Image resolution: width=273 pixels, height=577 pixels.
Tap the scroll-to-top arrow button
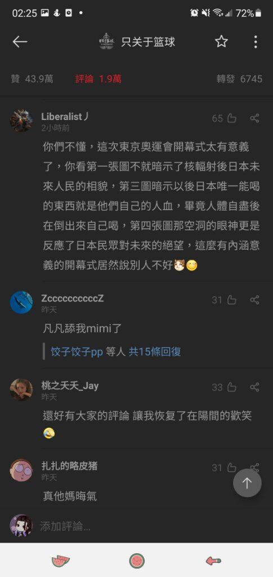247,483
